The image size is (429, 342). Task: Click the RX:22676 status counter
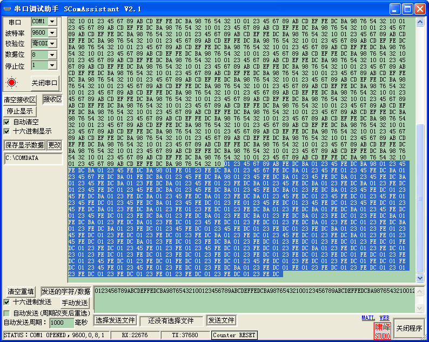click(x=135, y=335)
